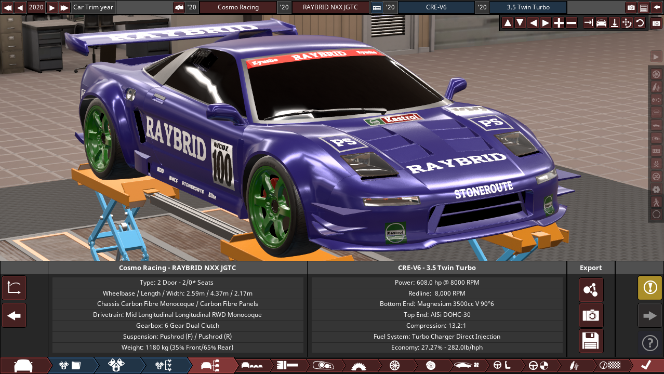Finish design with checkmark tab
Viewport: 664px width, 374px height.
click(x=646, y=366)
